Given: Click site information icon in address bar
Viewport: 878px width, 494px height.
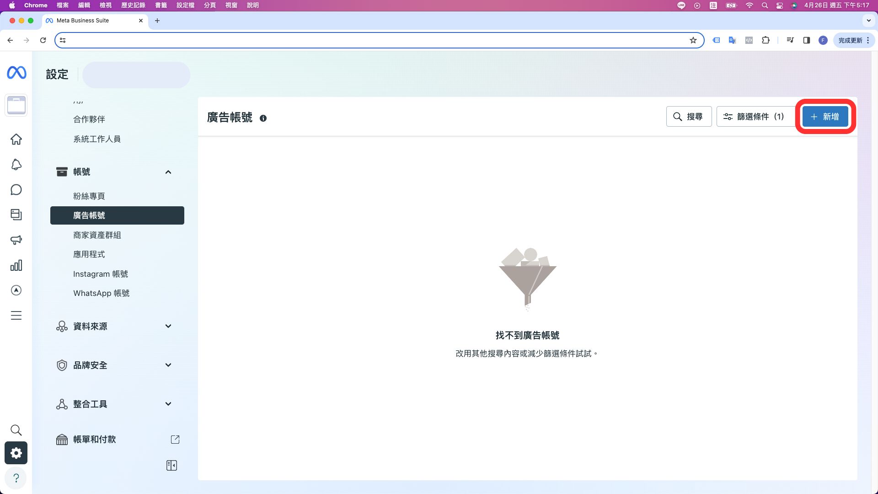Looking at the screenshot, I should click(x=63, y=40).
